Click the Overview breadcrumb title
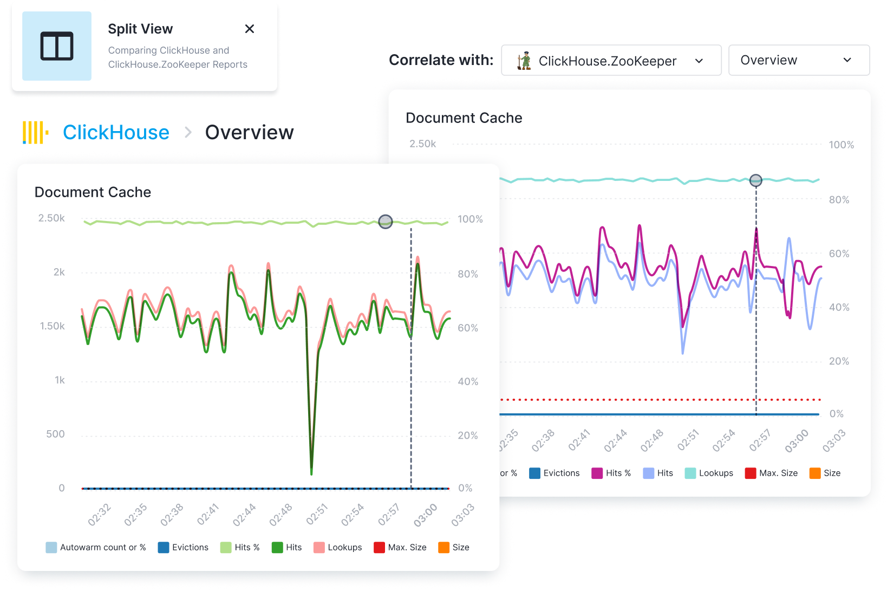This screenshot has width=887, height=591. [249, 132]
